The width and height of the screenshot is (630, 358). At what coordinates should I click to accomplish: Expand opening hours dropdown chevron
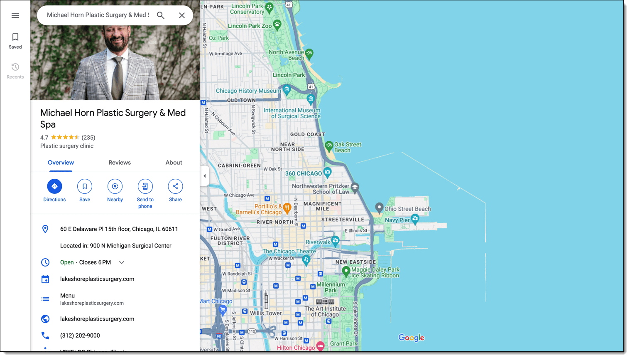click(x=122, y=262)
